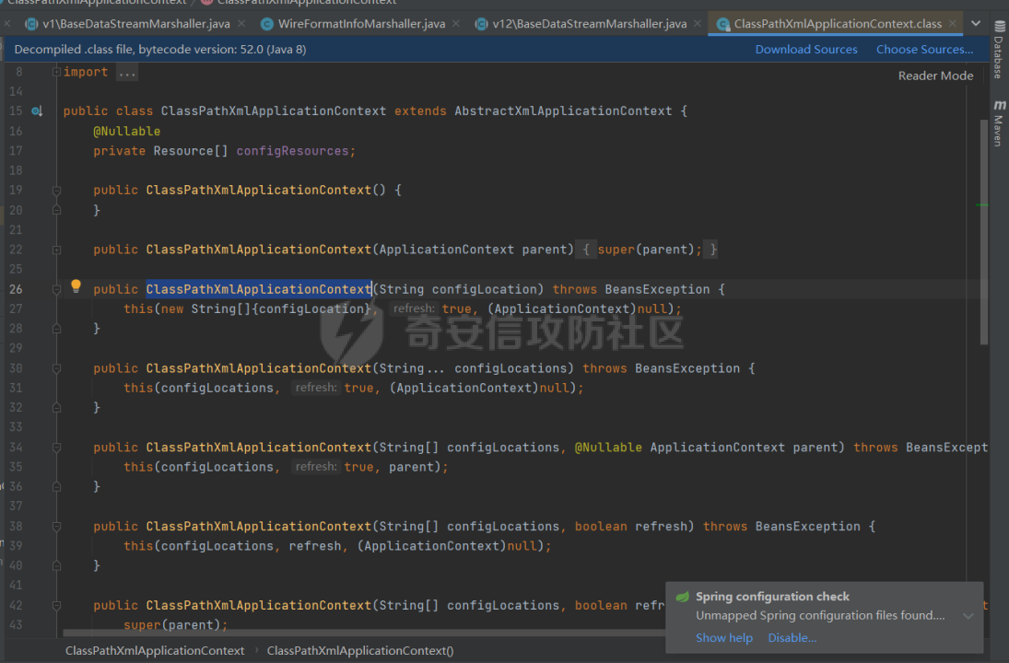This screenshot has height=663, width=1009.
Task: Expand the collapsed import statements on line 8
Action: click(127, 72)
